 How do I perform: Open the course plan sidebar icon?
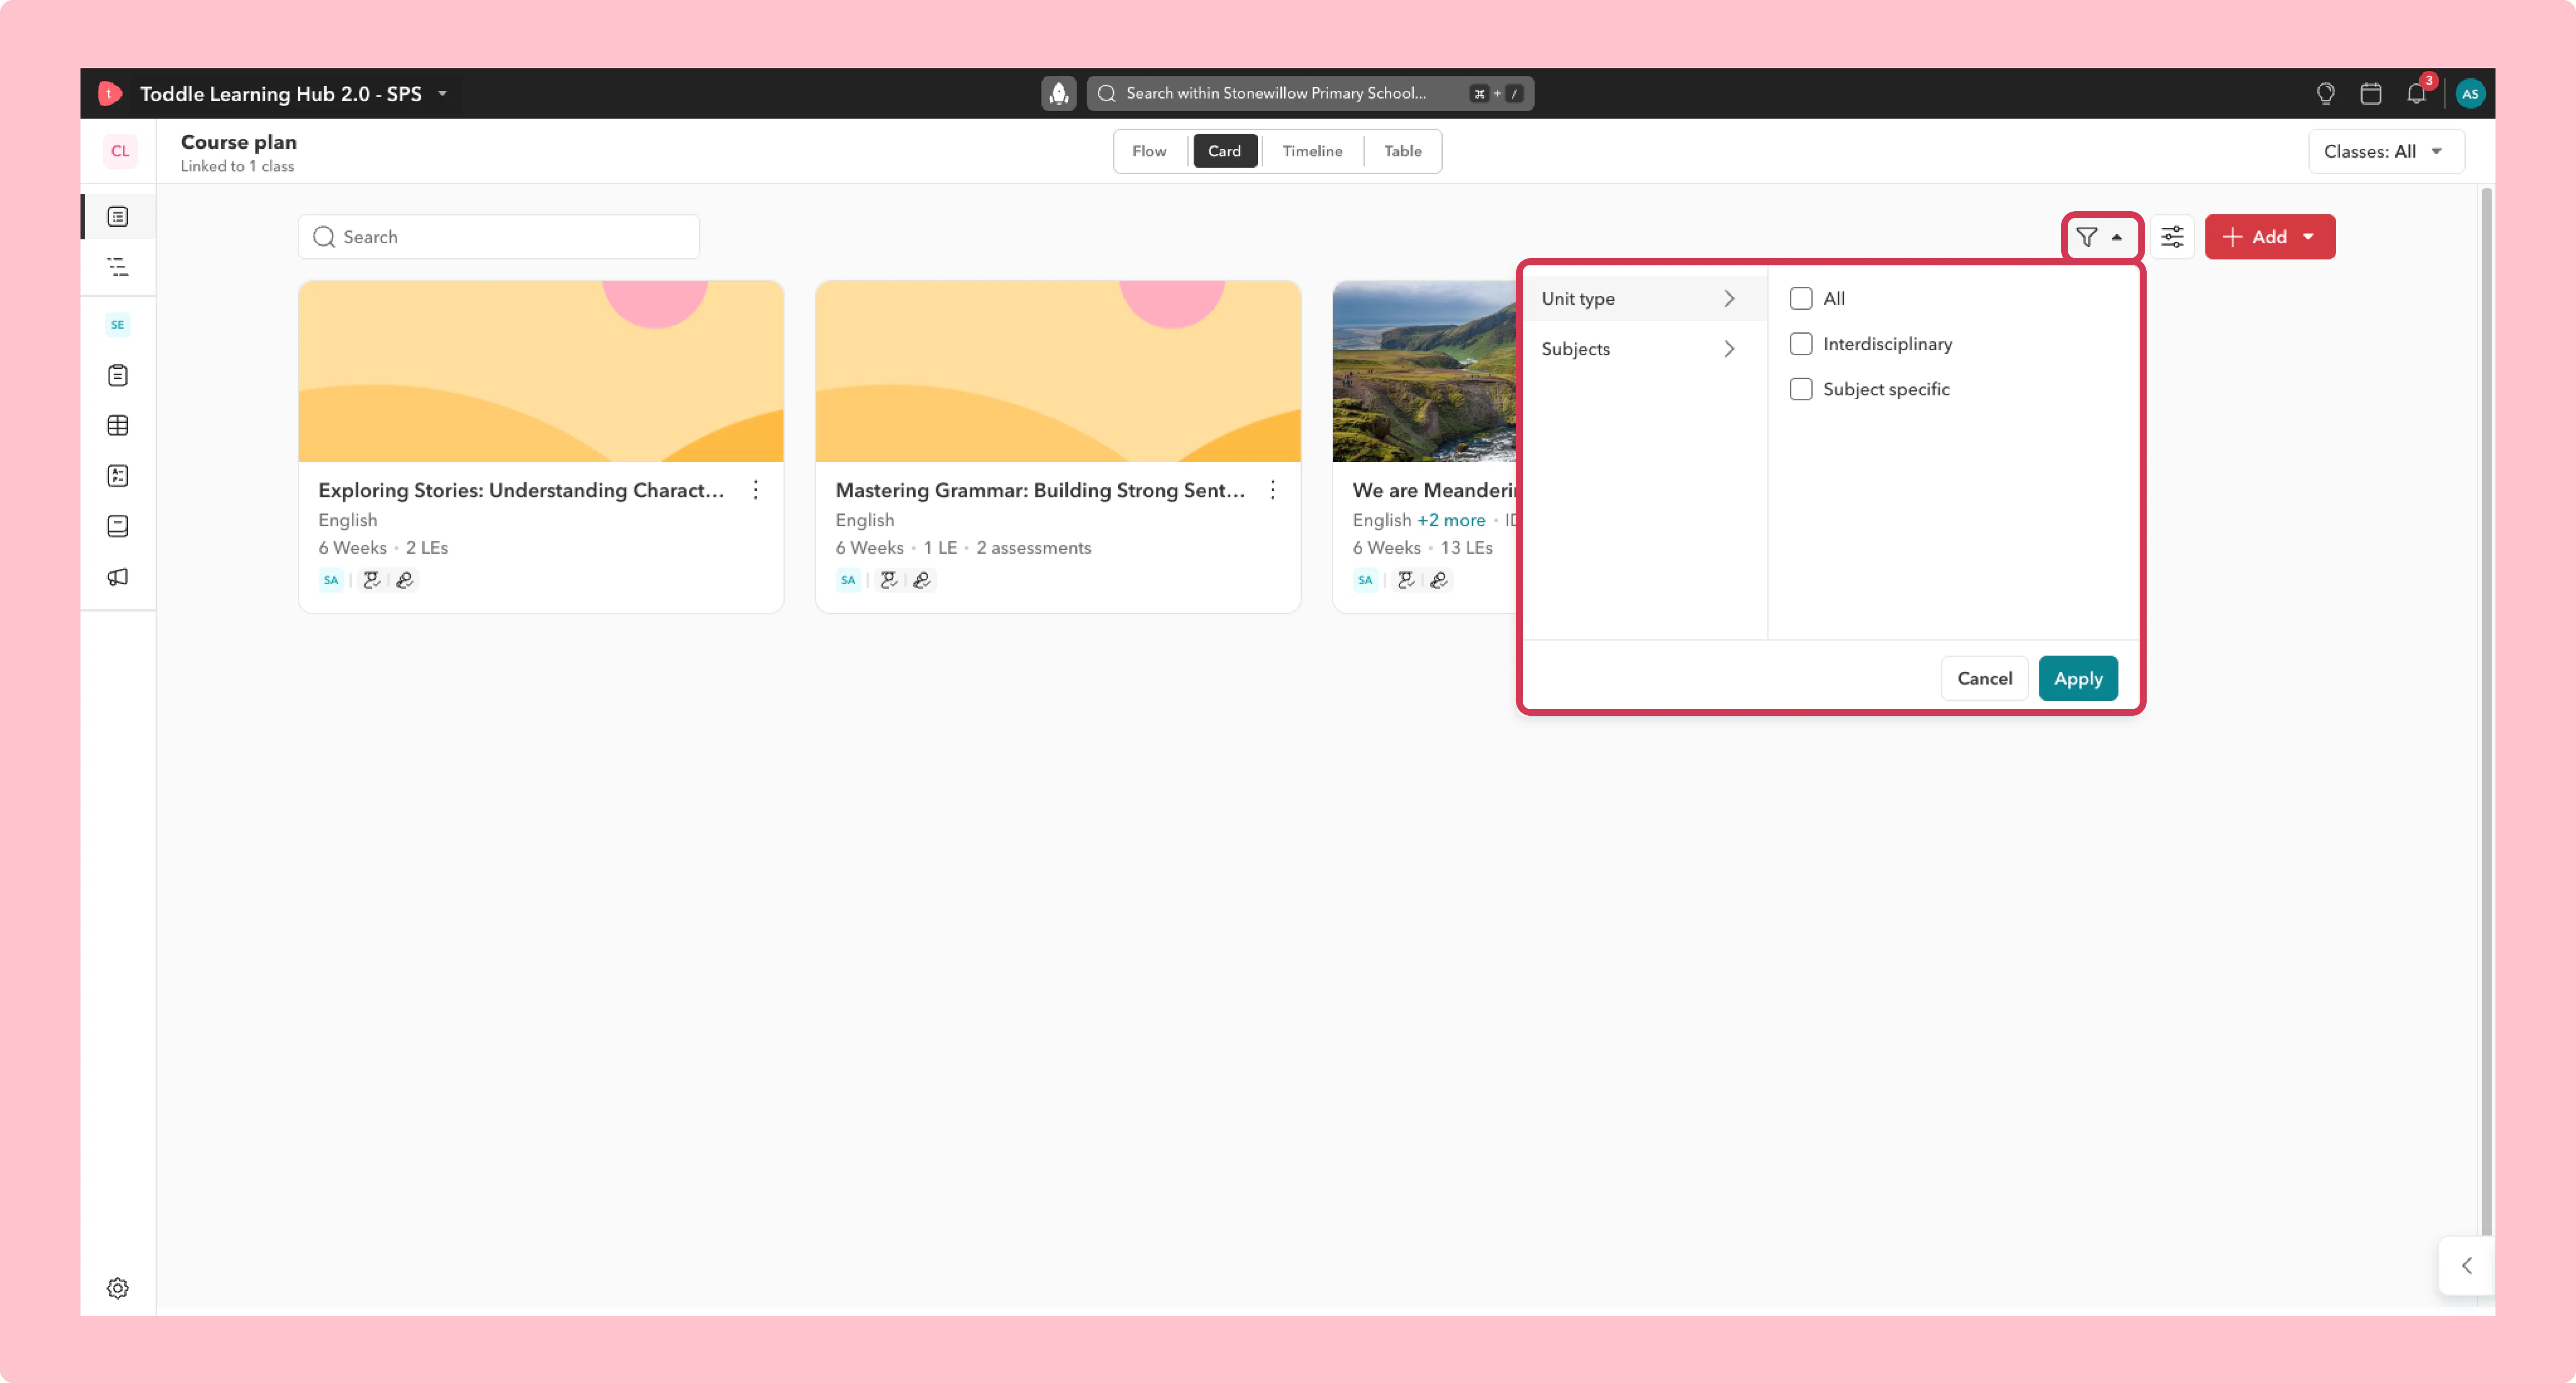point(118,217)
